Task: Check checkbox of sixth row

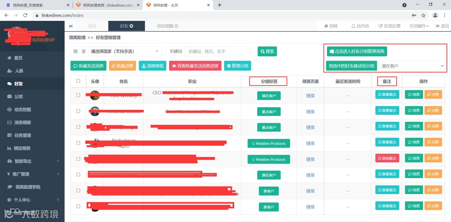Action: tap(78, 174)
